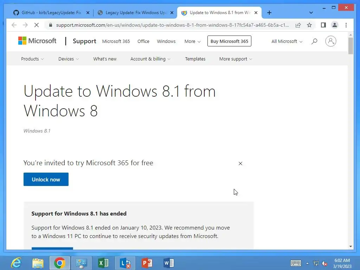Open the Support link in the header

tap(84, 41)
